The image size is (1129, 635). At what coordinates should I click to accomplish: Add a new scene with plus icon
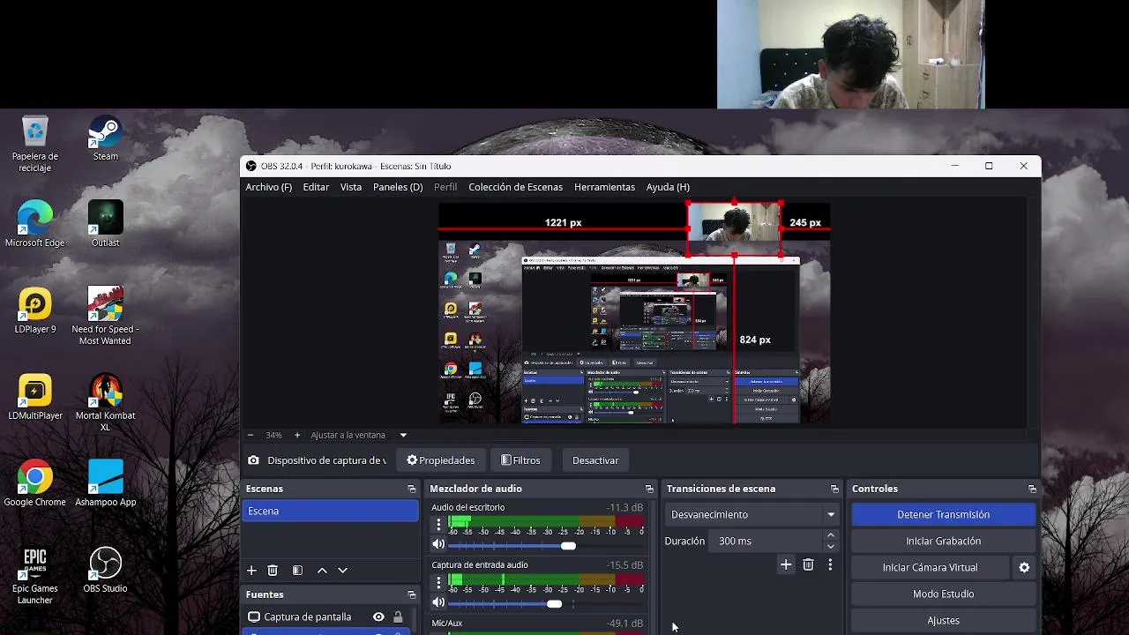click(x=251, y=571)
